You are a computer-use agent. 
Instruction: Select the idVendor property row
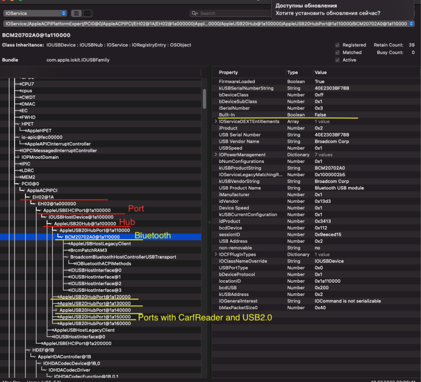coord(317,201)
